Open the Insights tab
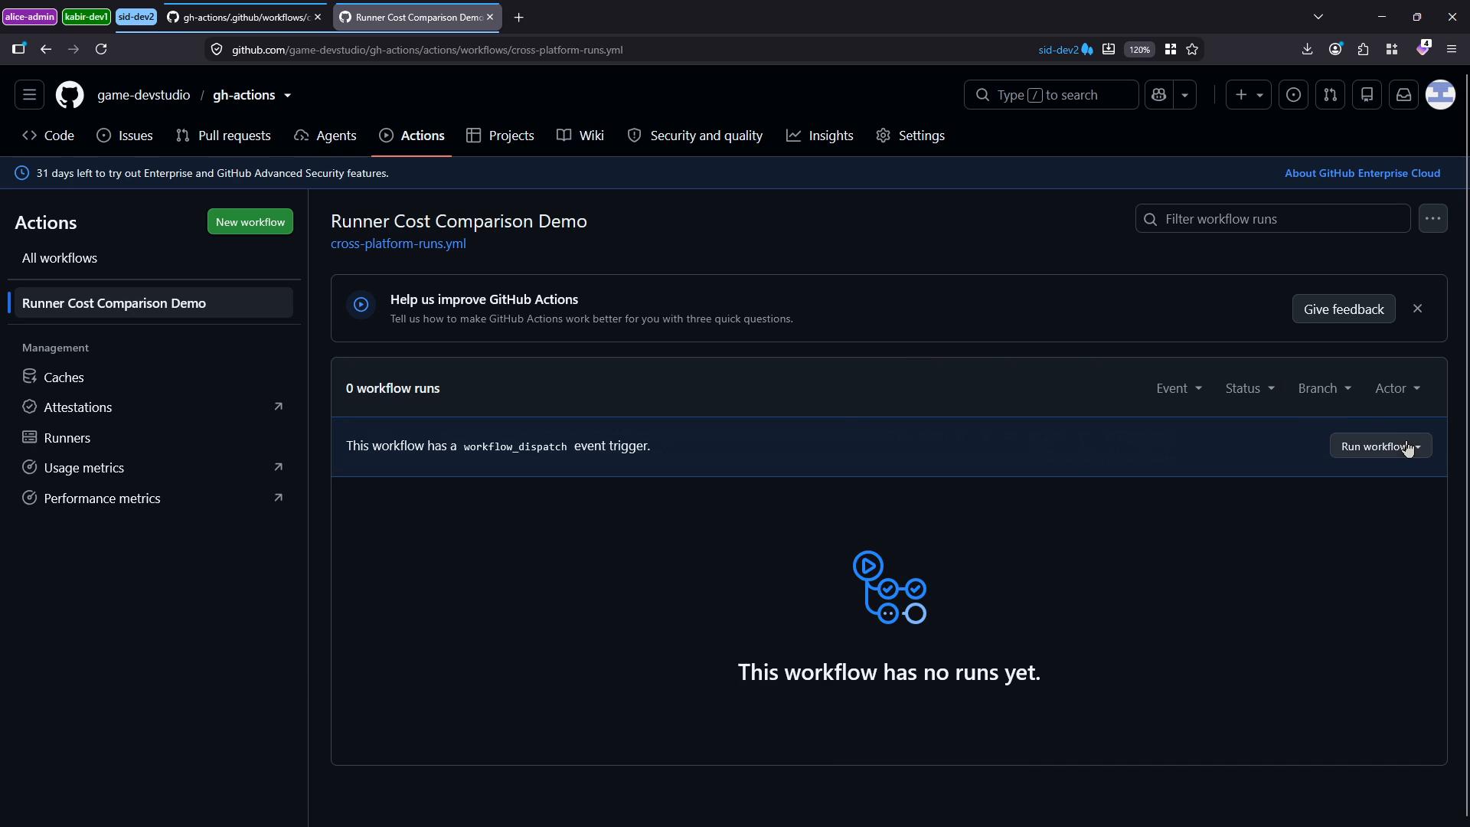Screen dimensions: 1470x827 point(820,136)
